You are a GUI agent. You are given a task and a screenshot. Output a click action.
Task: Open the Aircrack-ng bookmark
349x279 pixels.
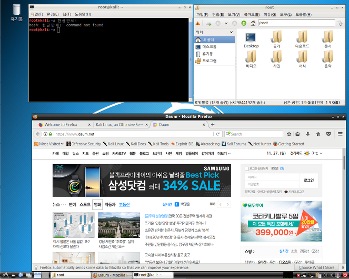click(208, 144)
